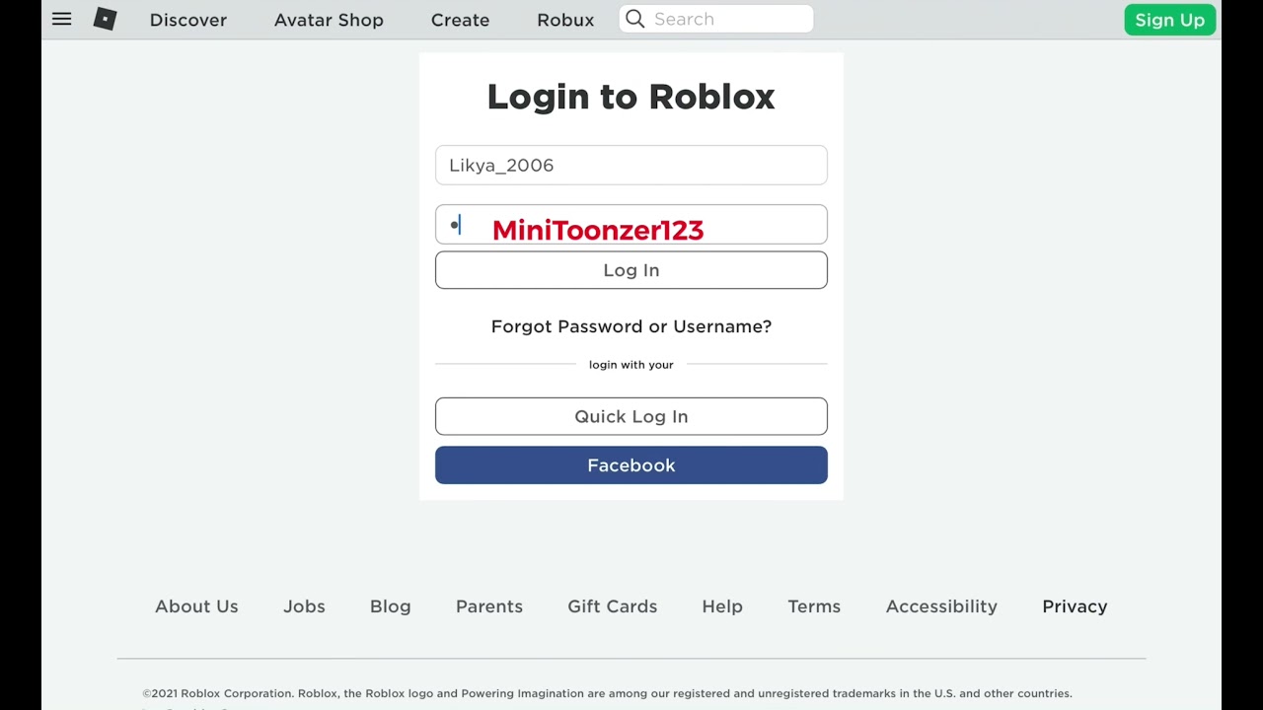The height and width of the screenshot is (710, 1263).
Task: Go to Avatar Shop
Action: point(329,20)
